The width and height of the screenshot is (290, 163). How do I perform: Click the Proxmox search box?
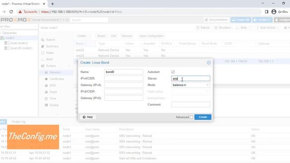click(x=89, y=20)
